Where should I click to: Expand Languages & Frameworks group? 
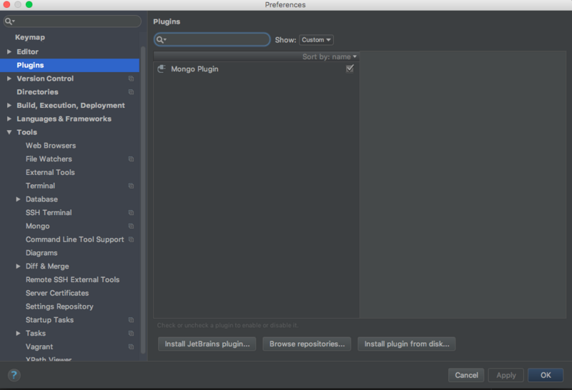[9, 119]
